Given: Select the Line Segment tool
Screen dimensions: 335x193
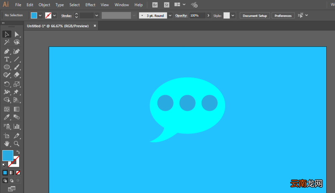Looking at the screenshot, I should (x=16, y=59).
